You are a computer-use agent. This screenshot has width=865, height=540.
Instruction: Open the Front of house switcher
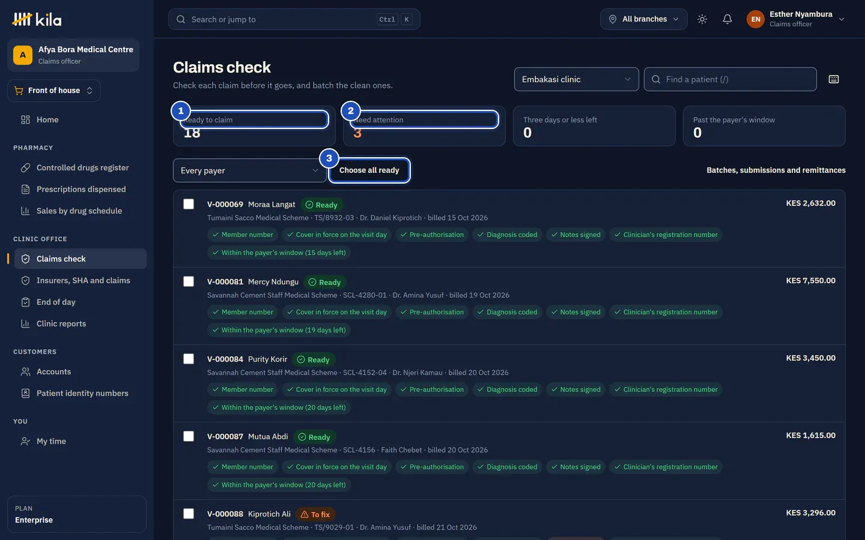point(54,91)
